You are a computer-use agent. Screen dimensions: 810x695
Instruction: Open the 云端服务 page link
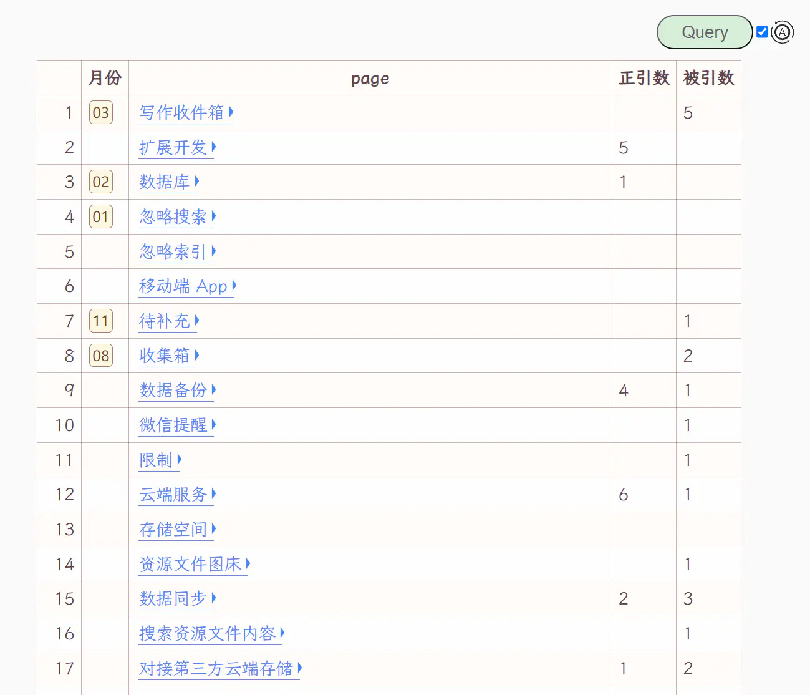173,495
